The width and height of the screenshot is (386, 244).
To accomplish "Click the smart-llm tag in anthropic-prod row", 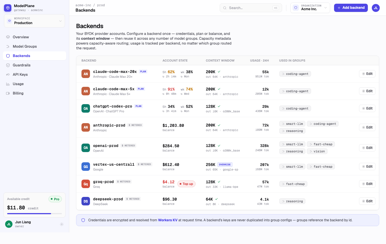I will [x=292, y=124].
